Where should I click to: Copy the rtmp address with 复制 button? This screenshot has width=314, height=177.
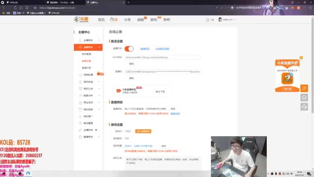click(x=131, y=64)
